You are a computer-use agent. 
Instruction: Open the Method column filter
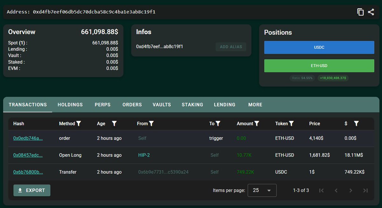click(x=79, y=124)
